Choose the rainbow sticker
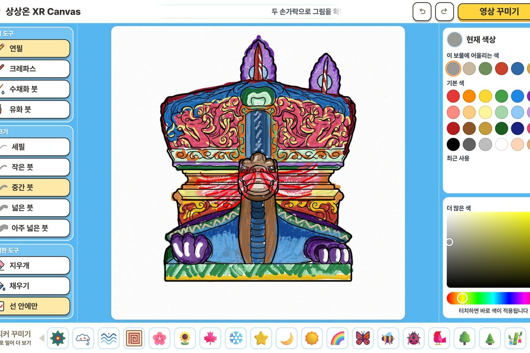 pyautogui.click(x=337, y=338)
